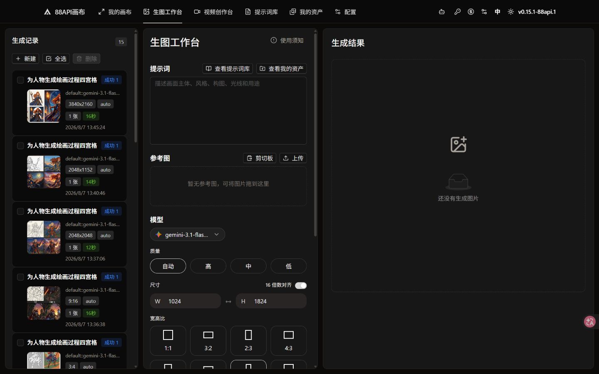Click the 使用须知 info icon
Image resolution: width=599 pixels, height=374 pixels.
point(274,40)
